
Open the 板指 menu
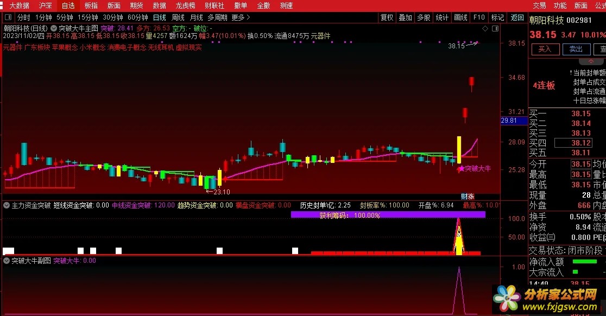[x=91, y=5]
